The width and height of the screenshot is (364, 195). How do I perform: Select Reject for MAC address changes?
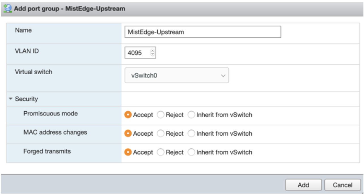pos(160,133)
